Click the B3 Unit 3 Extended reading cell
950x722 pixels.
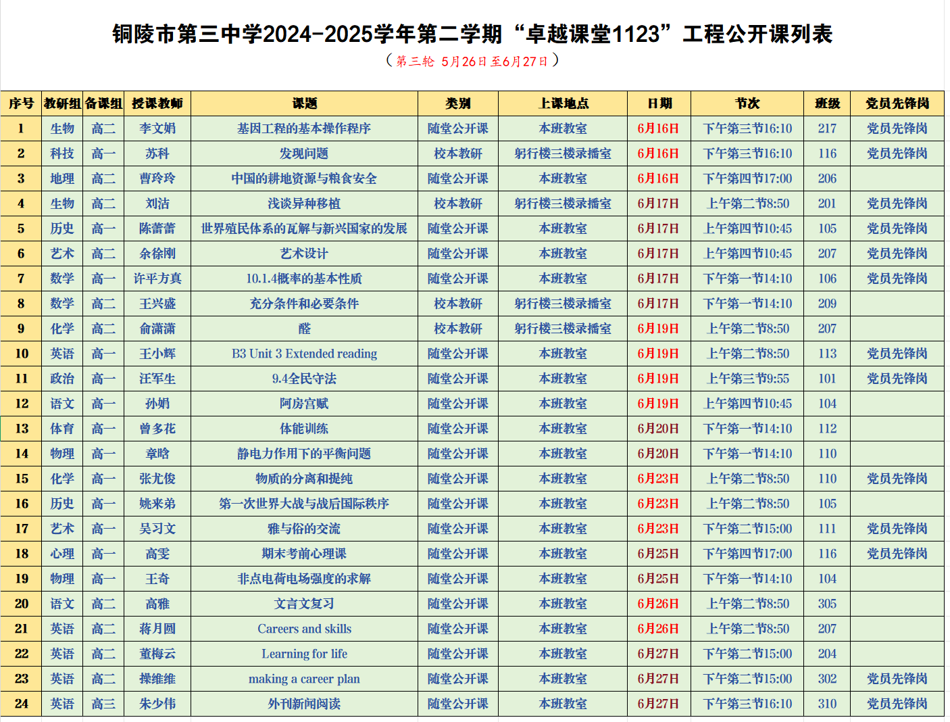pyautogui.click(x=304, y=354)
